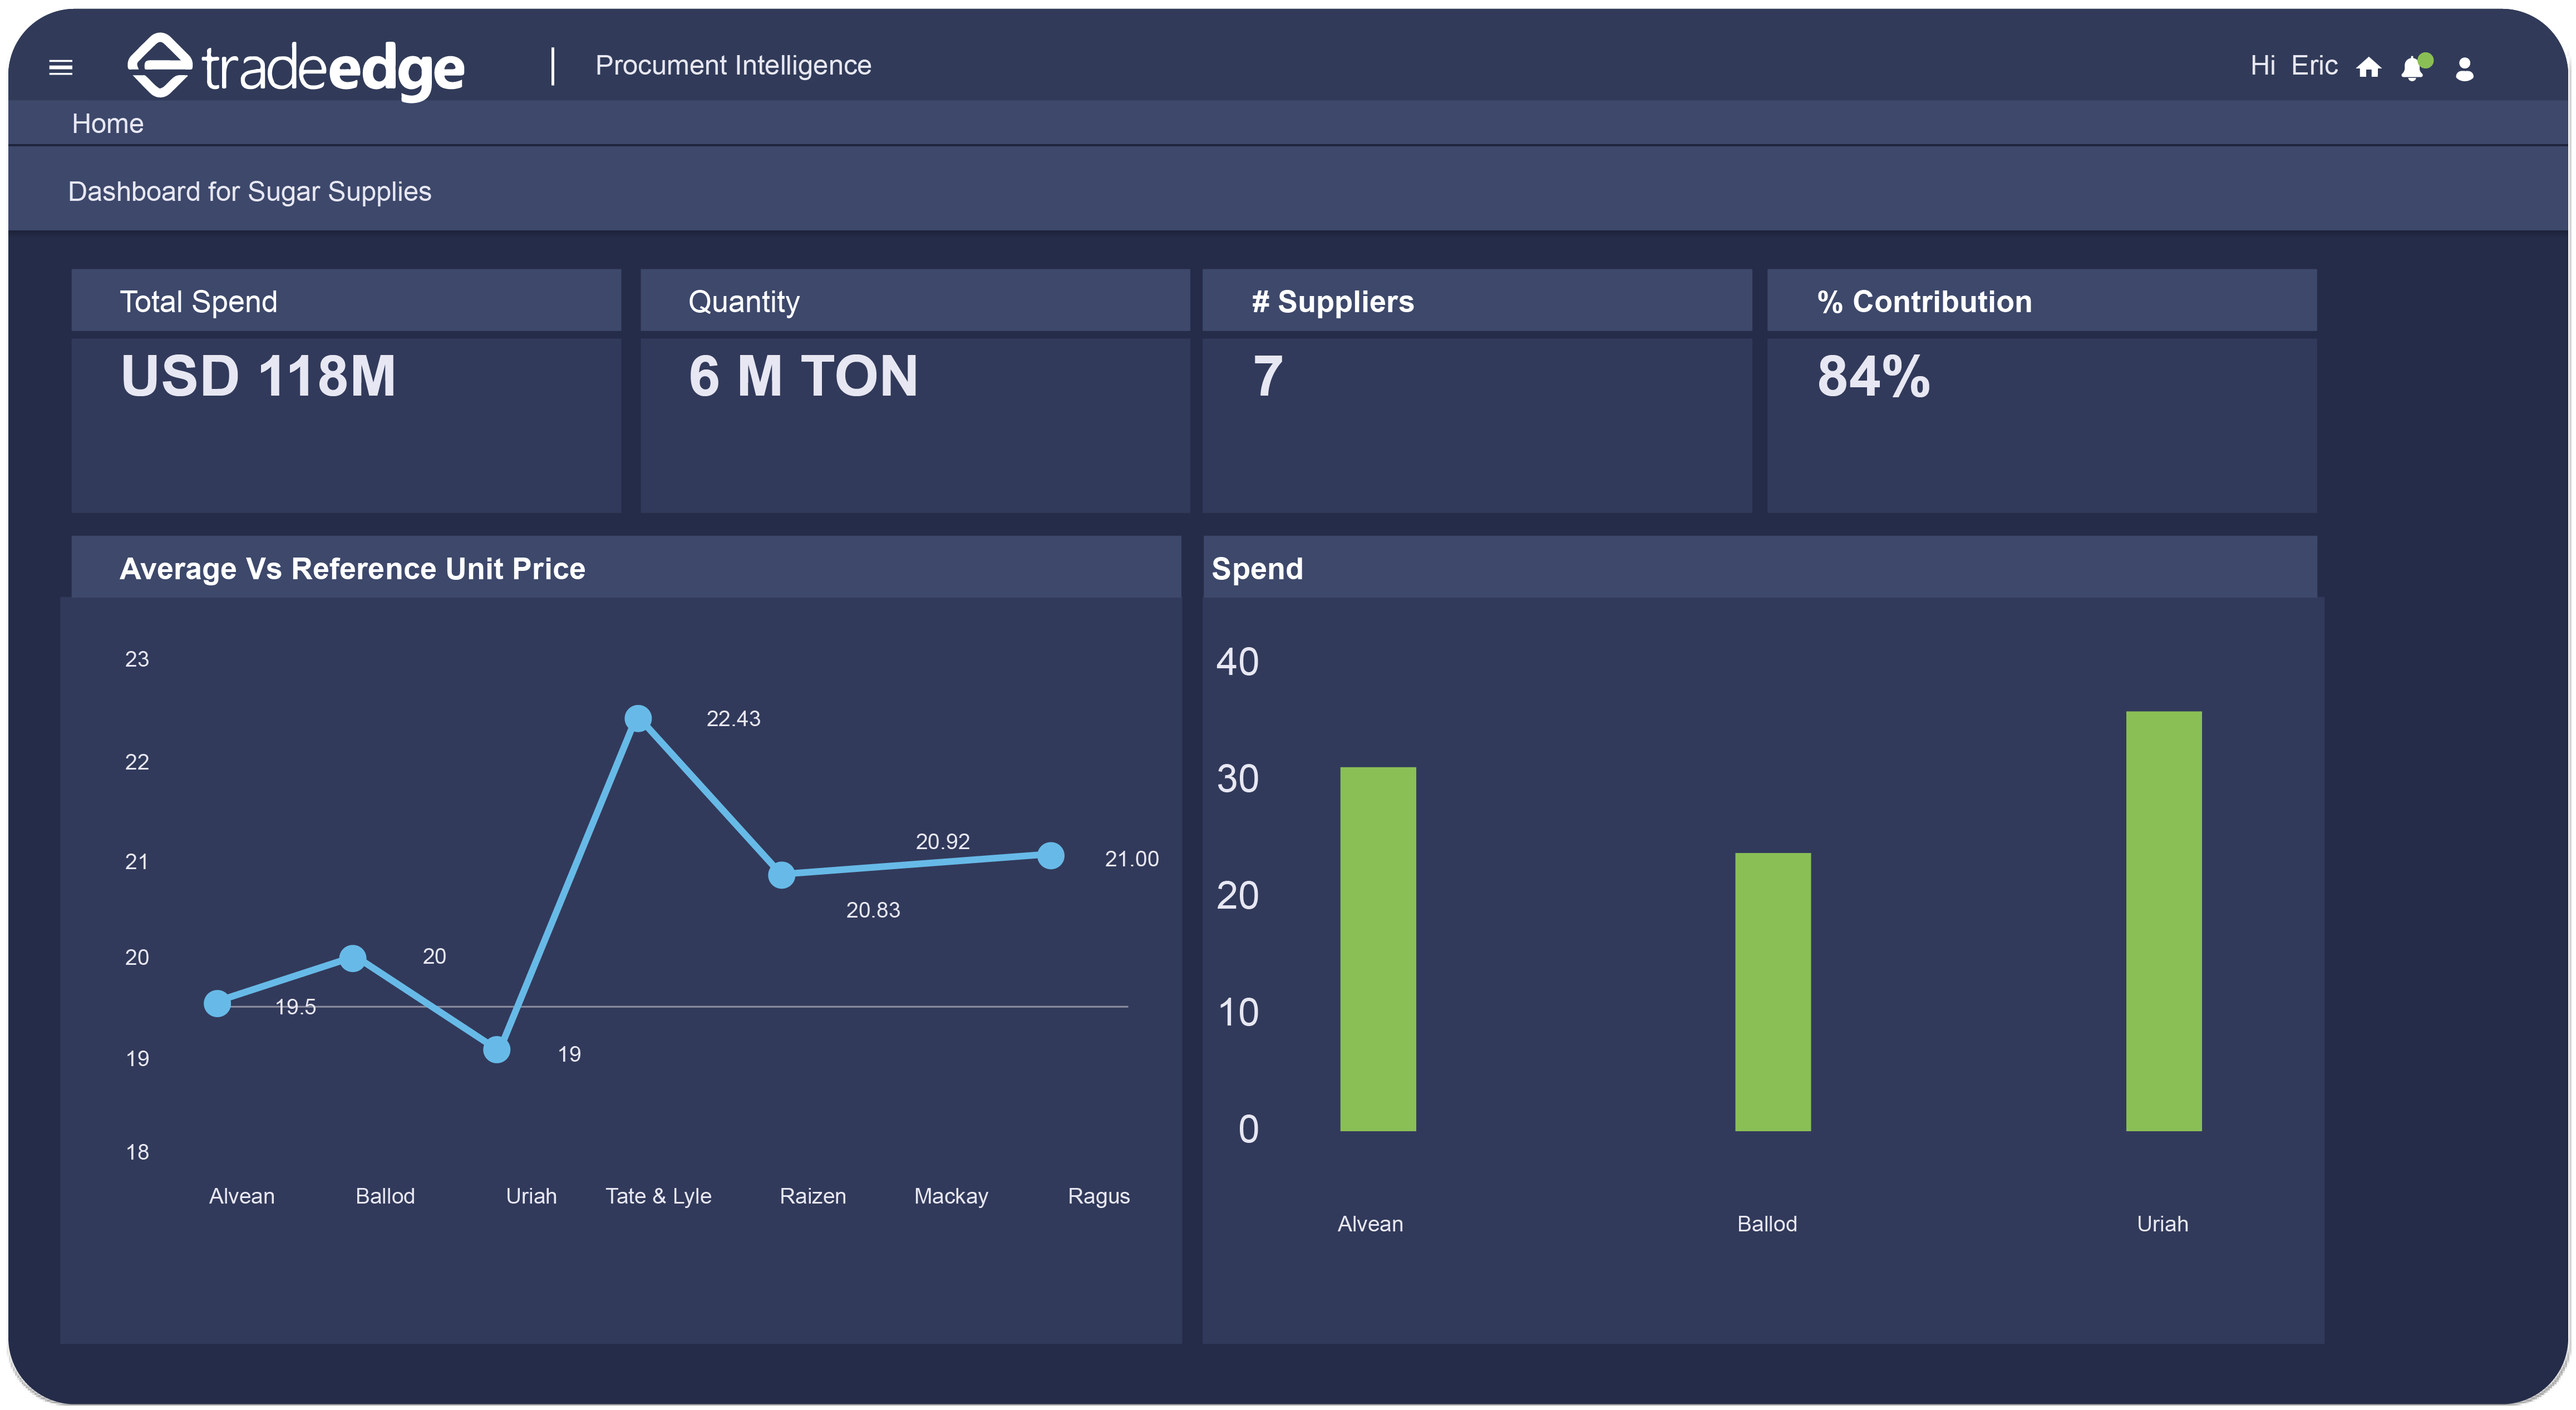
Task: Click the Alvean green spend bar
Action: point(1377,948)
